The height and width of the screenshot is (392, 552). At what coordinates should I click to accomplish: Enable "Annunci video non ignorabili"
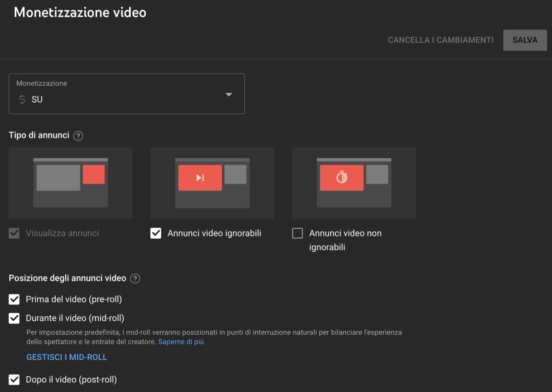coord(297,233)
